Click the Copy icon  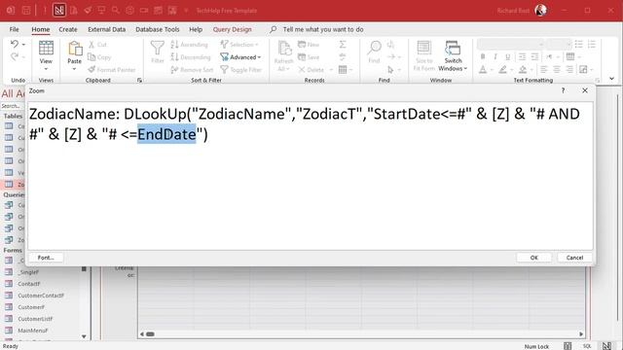pos(92,57)
